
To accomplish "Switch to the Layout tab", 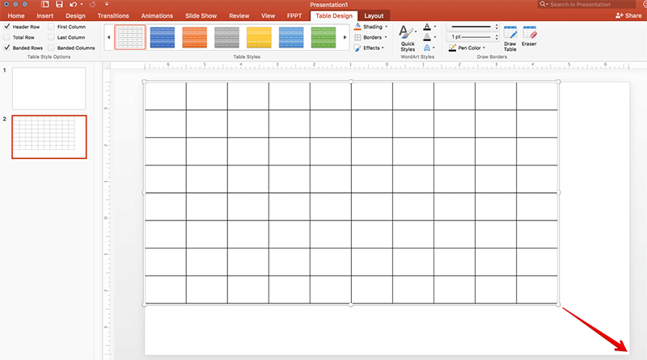I will point(374,15).
